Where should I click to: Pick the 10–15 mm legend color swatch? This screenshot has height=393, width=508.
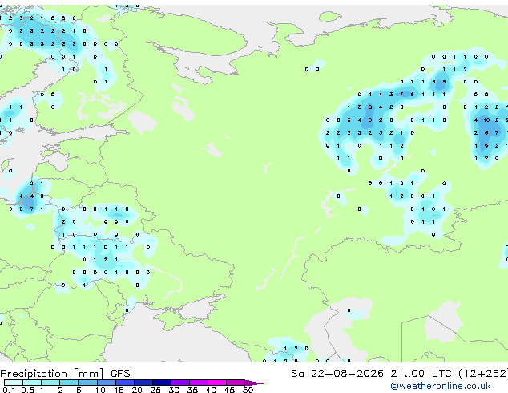[107, 383]
